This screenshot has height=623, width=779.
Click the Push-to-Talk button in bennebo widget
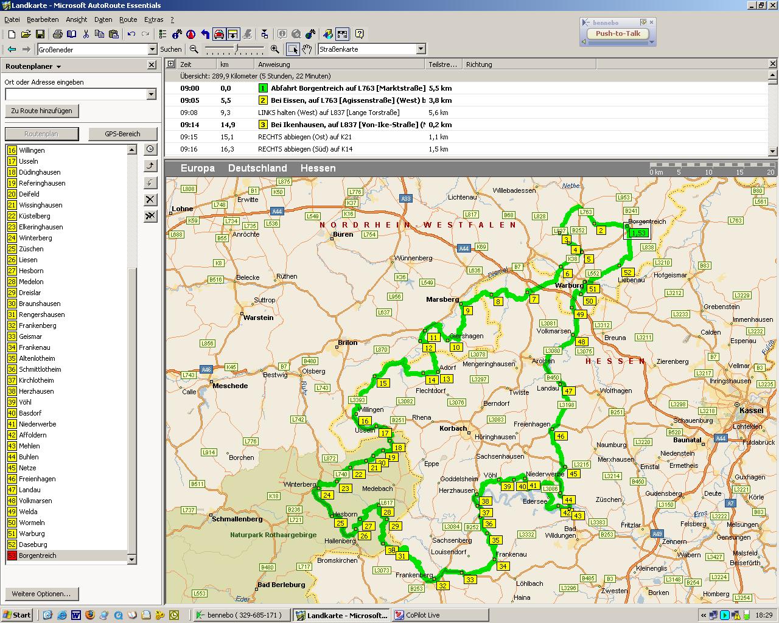click(x=618, y=33)
